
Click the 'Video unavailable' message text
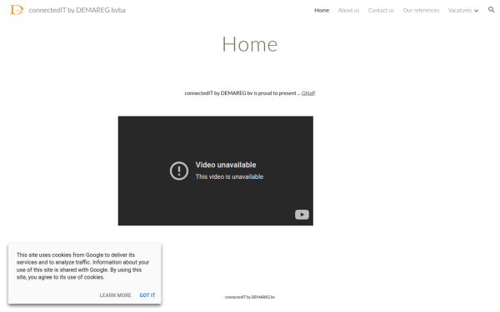226,165
